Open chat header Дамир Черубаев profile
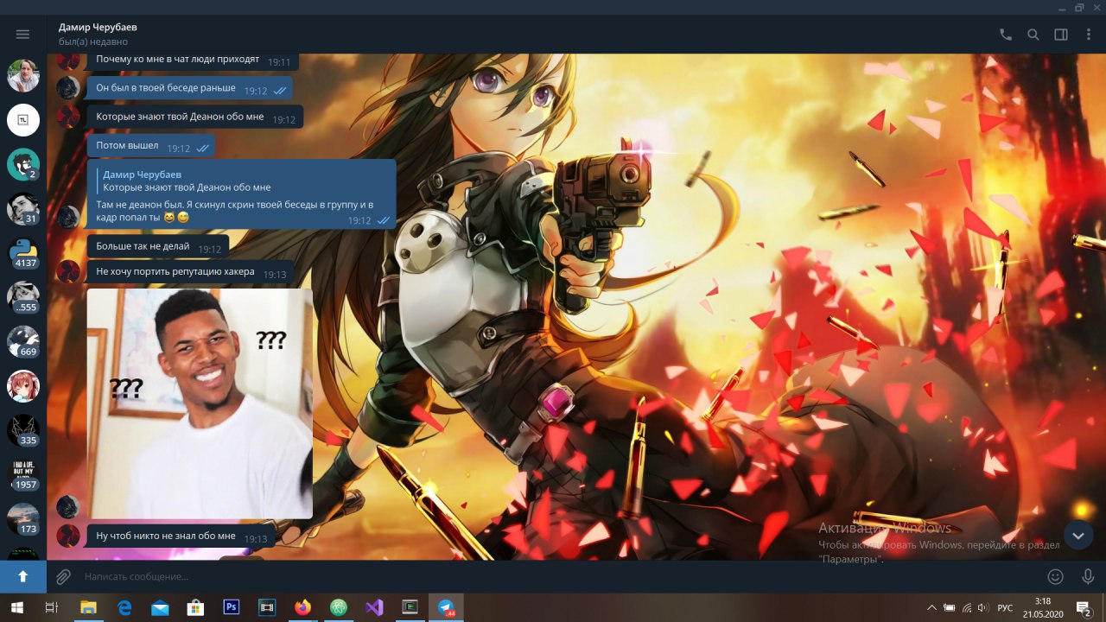The width and height of the screenshot is (1106, 622). point(98,34)
